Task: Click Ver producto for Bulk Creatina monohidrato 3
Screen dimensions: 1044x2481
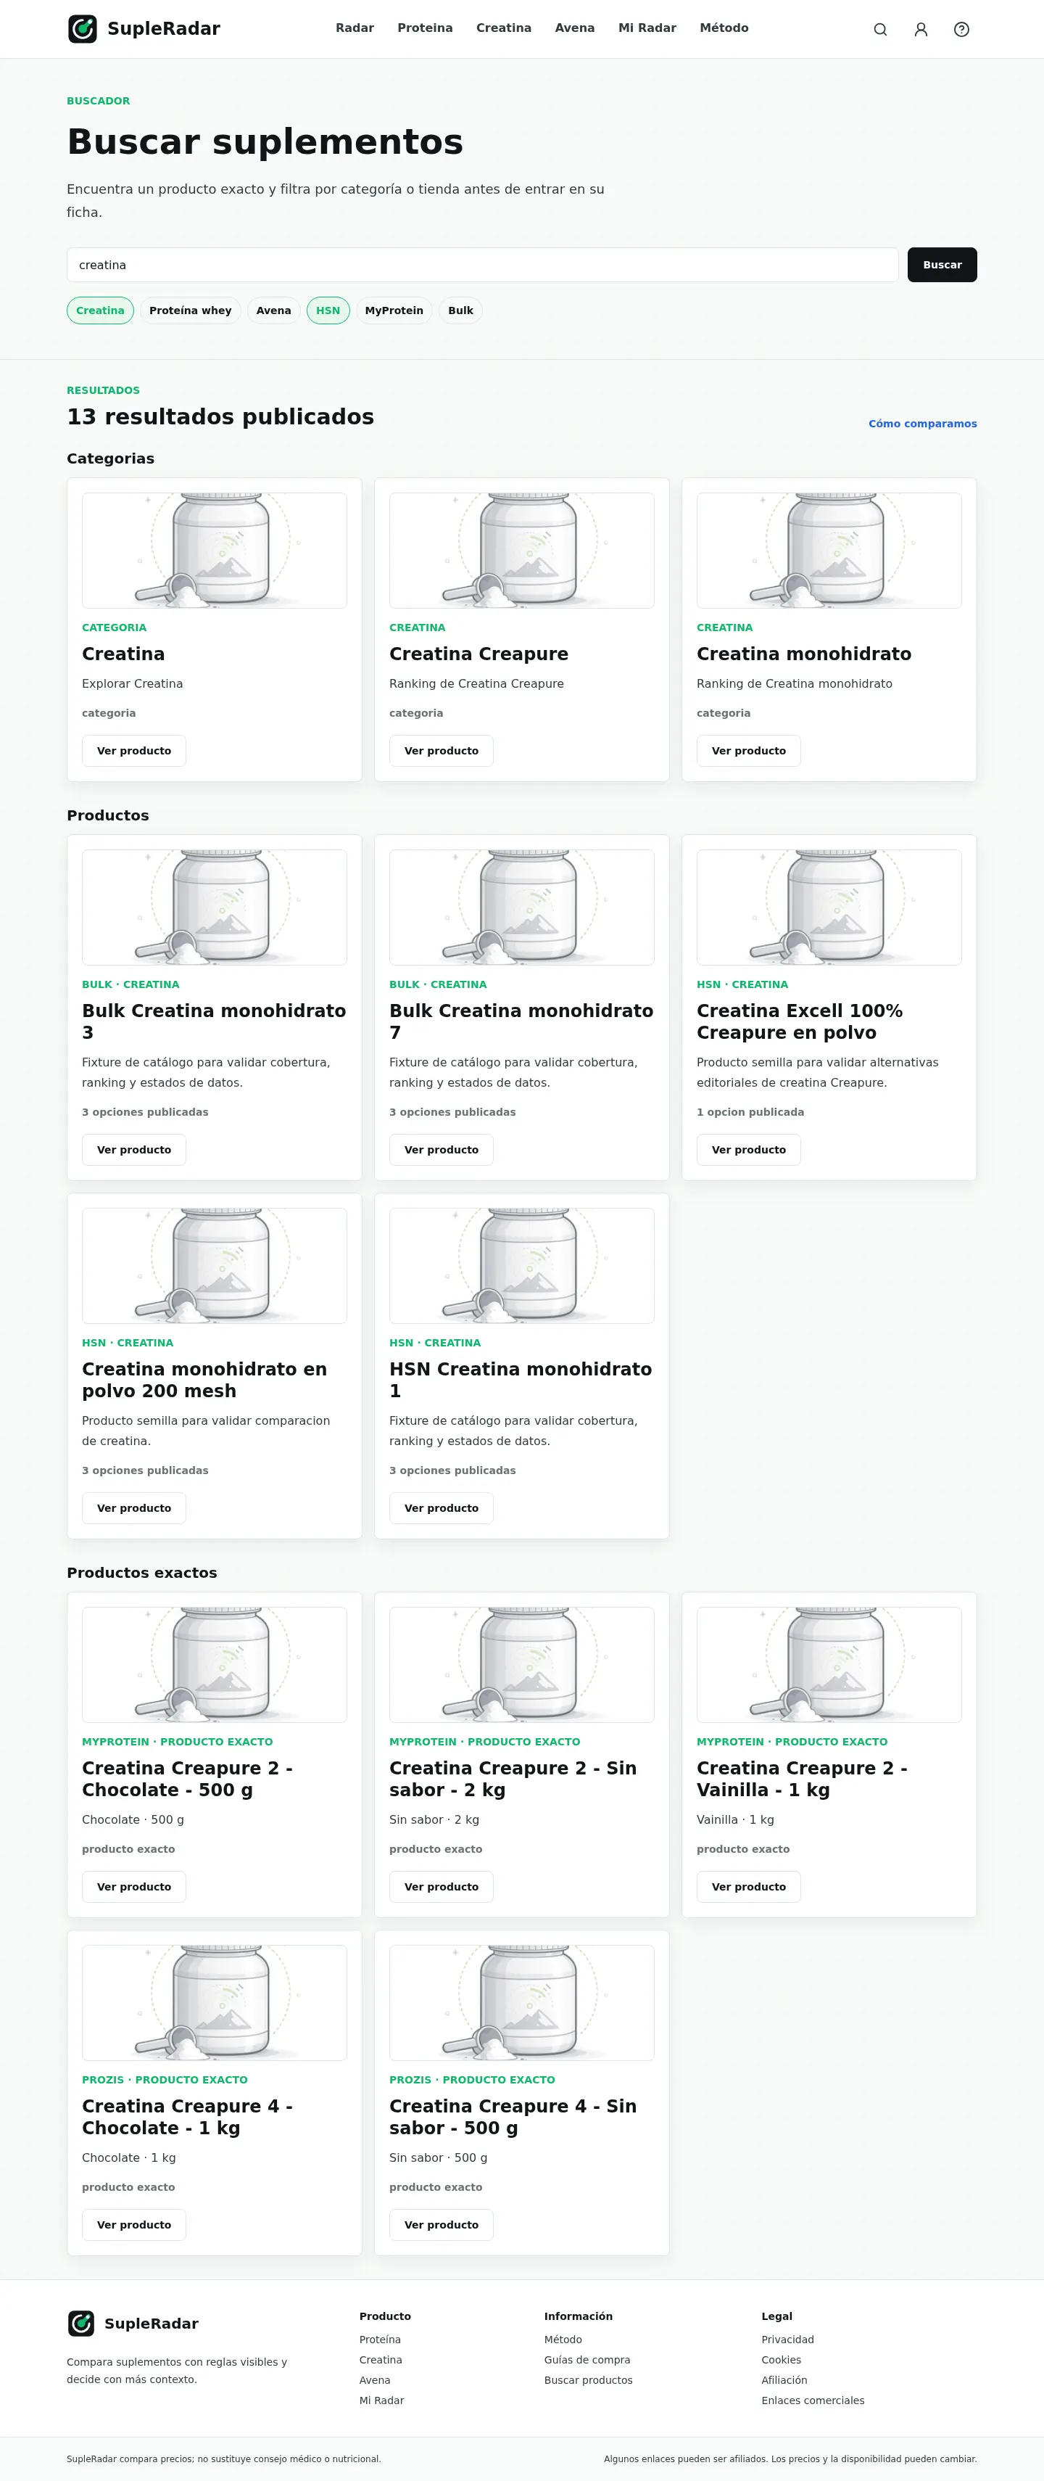Action: click(x=133, y=1149)
